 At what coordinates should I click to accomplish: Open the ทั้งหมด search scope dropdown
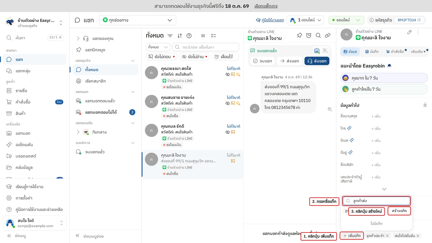click(x=158, y=47)
